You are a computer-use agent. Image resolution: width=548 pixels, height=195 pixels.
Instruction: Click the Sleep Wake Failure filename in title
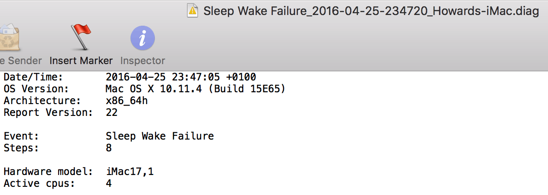[371, 11]
